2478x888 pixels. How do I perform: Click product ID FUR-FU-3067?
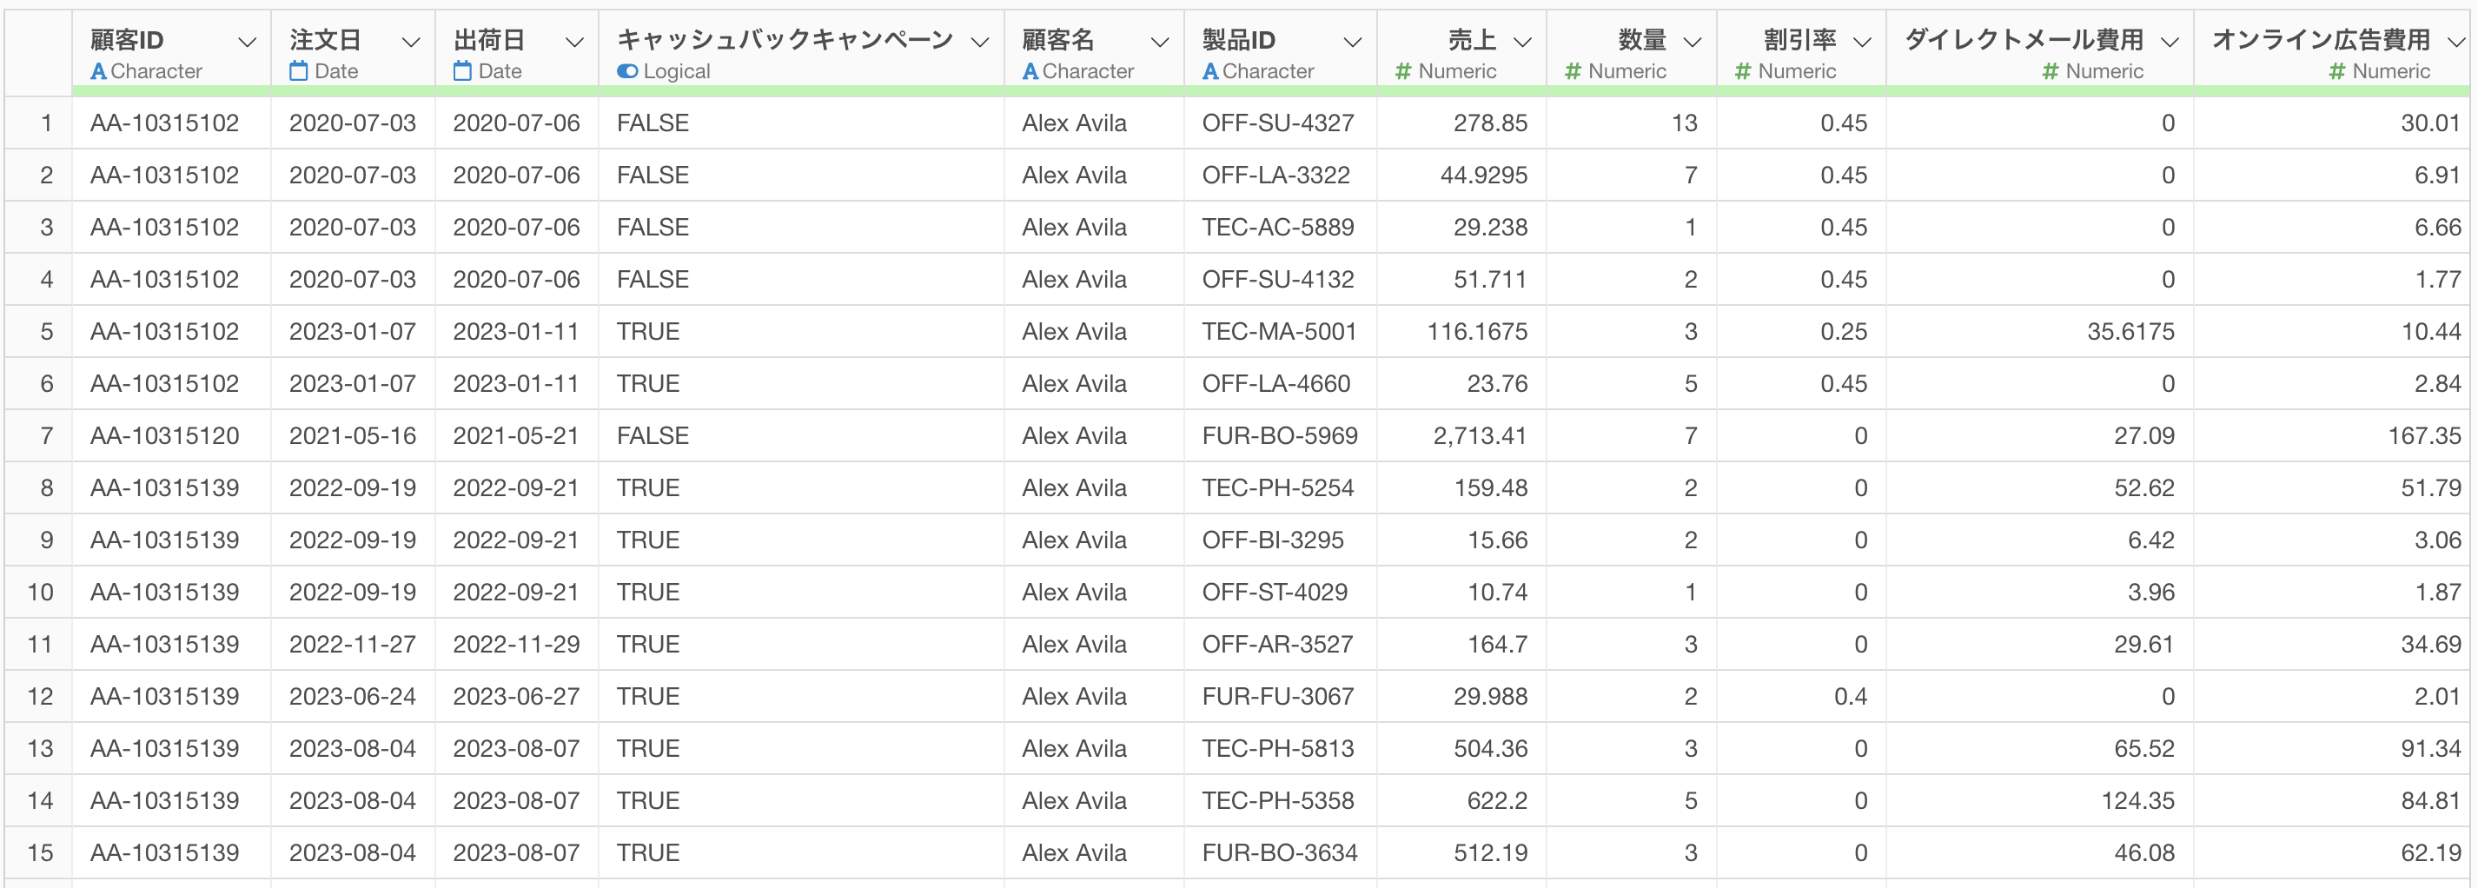pyautogui.click(x=1277, y=697)
